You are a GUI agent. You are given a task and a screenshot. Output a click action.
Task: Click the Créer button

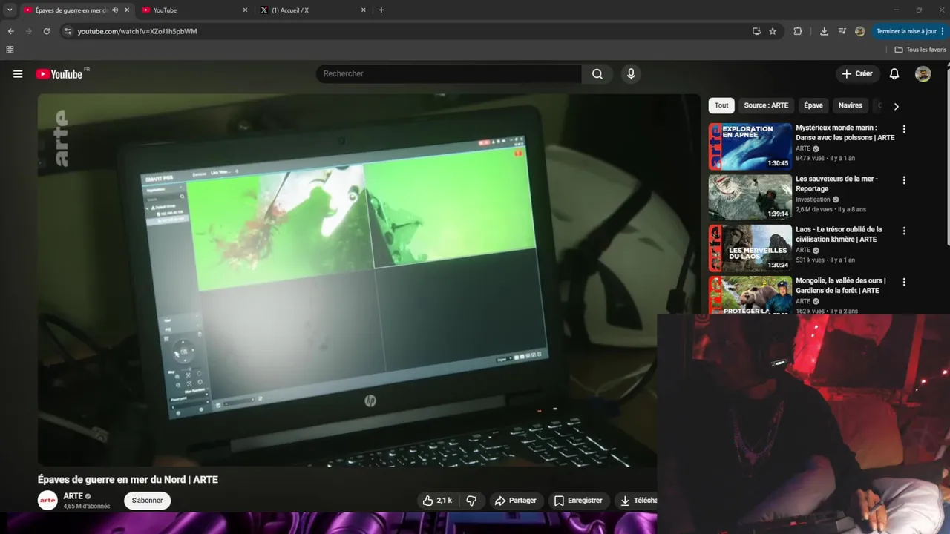[857, 74]
